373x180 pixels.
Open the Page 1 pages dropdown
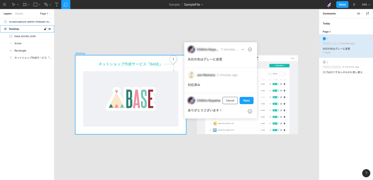coord(45,14)
